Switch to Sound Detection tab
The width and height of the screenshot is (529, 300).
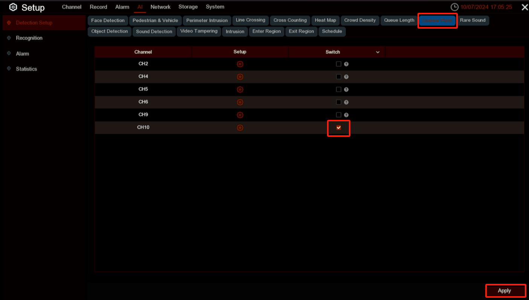tap(154, 32)
